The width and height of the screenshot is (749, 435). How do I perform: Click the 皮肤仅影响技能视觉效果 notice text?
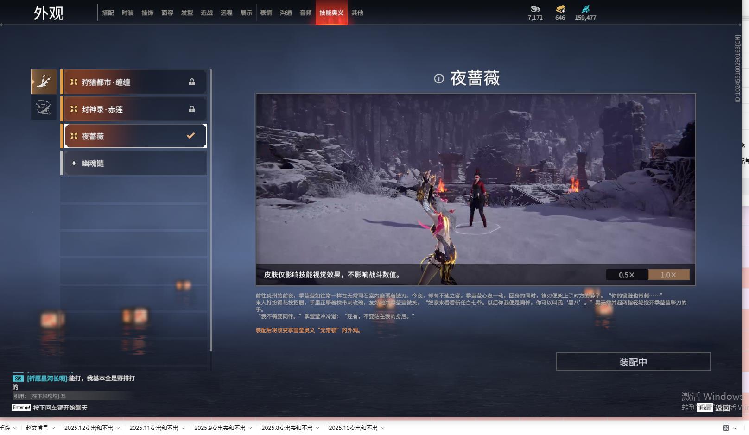[332, 275]
